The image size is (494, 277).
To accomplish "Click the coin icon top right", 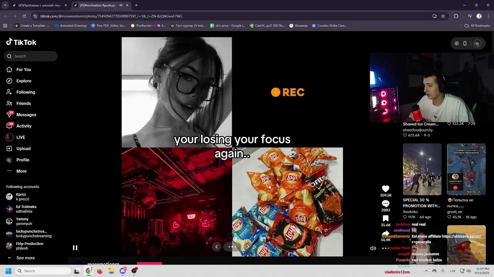I will pos(457,43).
